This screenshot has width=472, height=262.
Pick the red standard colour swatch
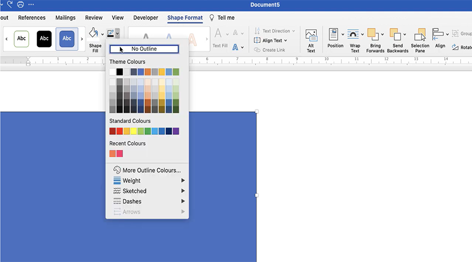[120, 132]
